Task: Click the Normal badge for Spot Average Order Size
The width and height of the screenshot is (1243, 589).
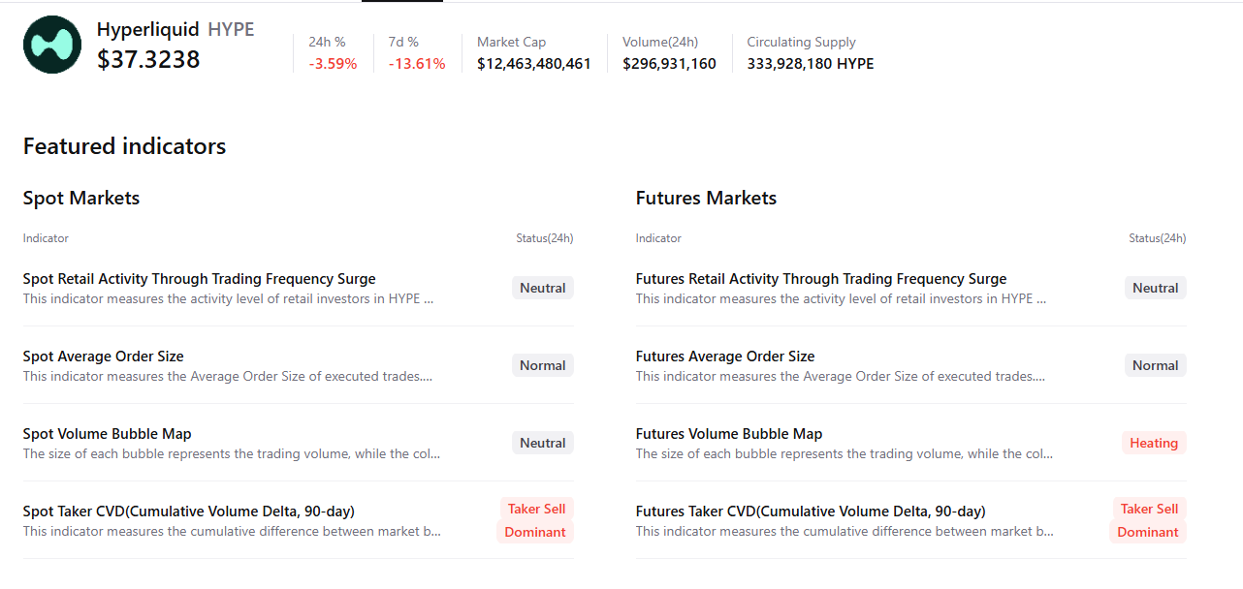Action: point(542,365)
